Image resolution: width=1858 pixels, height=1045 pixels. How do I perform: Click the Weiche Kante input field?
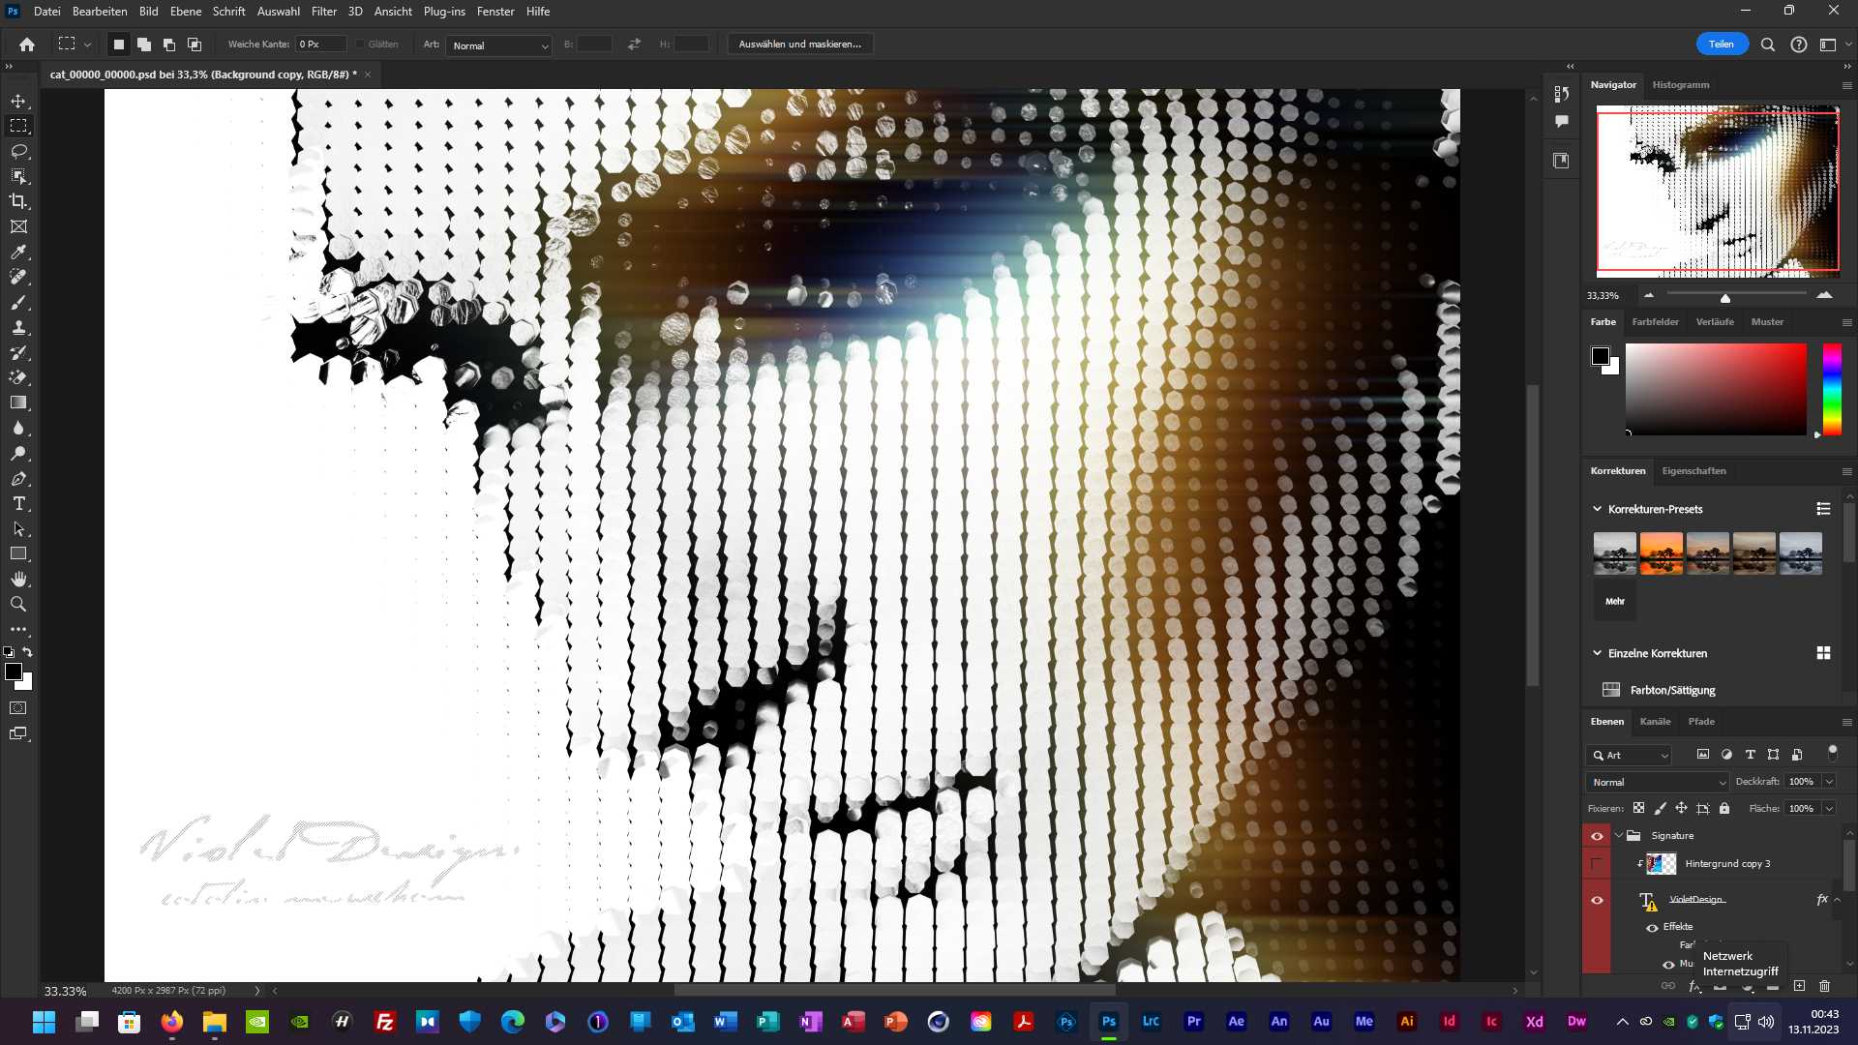(320, 45)
